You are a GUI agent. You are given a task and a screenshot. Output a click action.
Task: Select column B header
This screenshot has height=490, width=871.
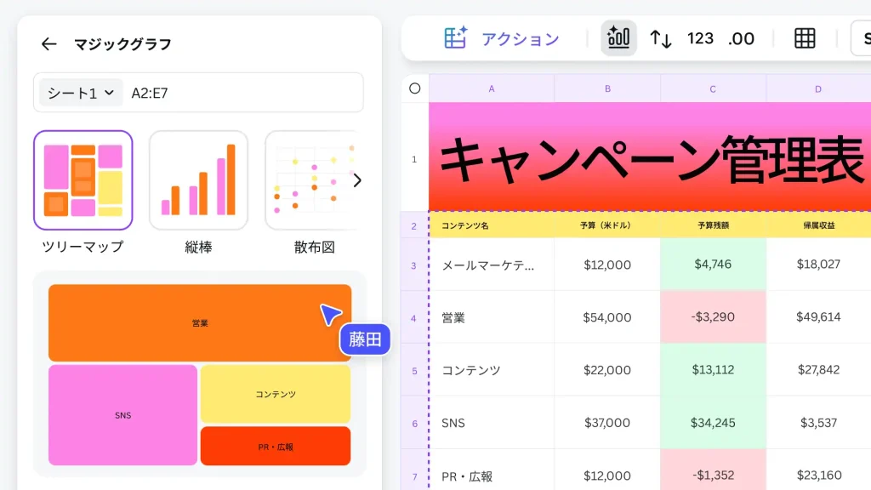tap(607, 88)
